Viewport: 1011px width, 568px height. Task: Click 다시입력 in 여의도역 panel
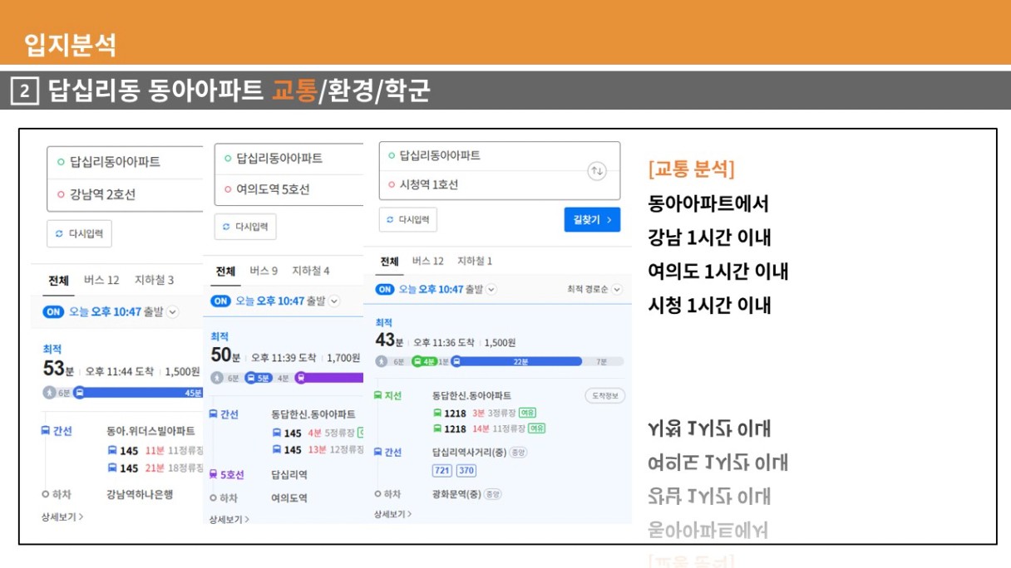pos(245,226)
